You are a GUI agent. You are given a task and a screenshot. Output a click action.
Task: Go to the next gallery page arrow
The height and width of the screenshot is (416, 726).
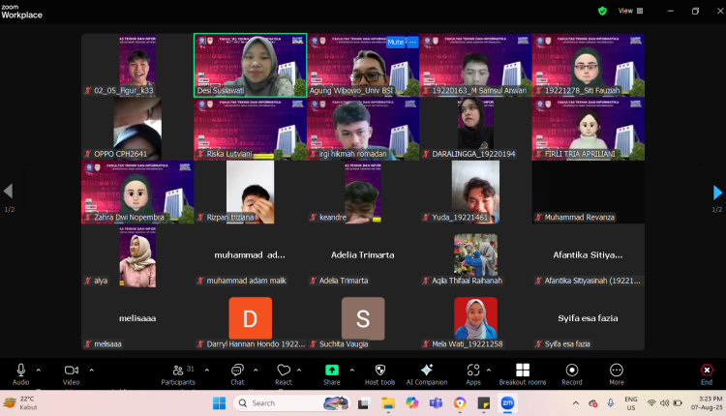click(x=717, y=192)
